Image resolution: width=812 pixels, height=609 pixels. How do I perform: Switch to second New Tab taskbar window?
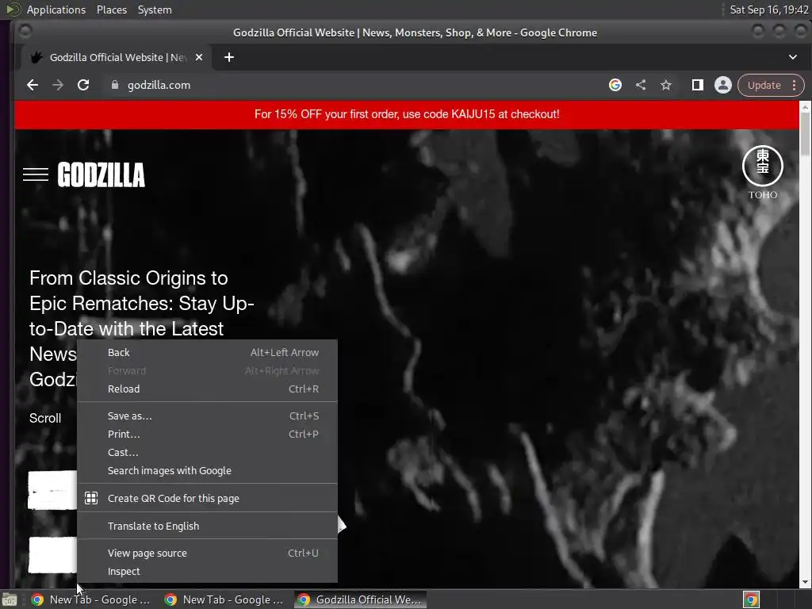click(x=224, y=599)
